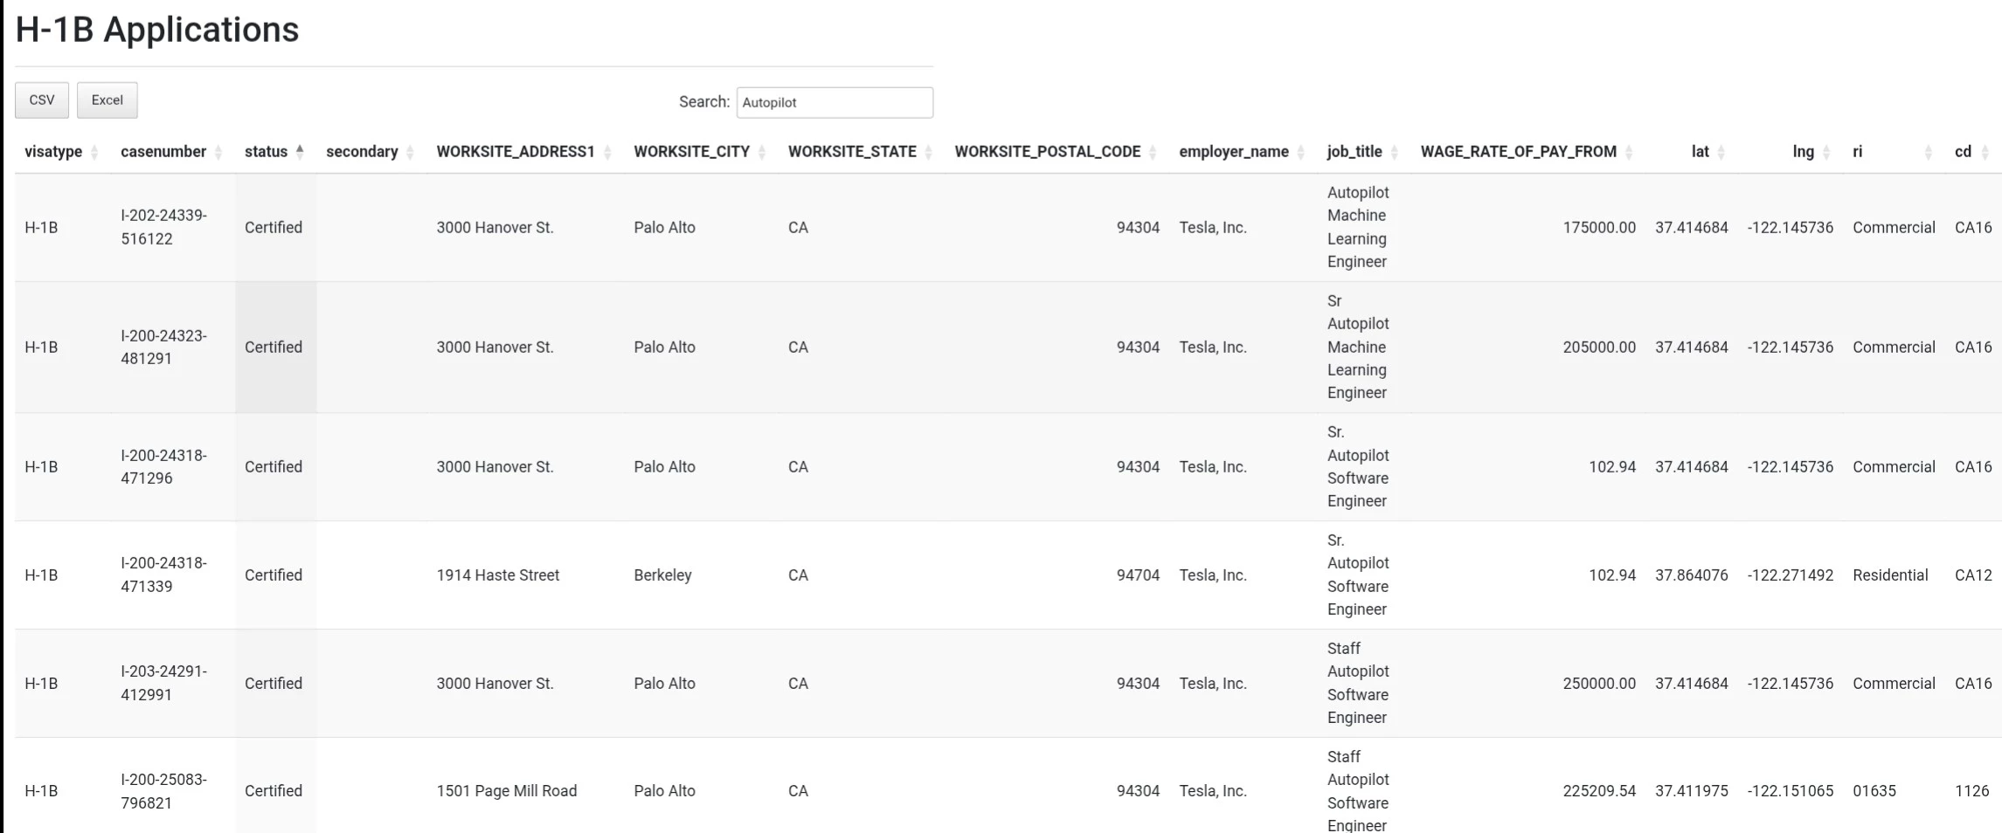Click the Sr Autopilot Machine Learning Engineer title
The width and height of the screenshot is (2002, 833).
click(1358, 347)
